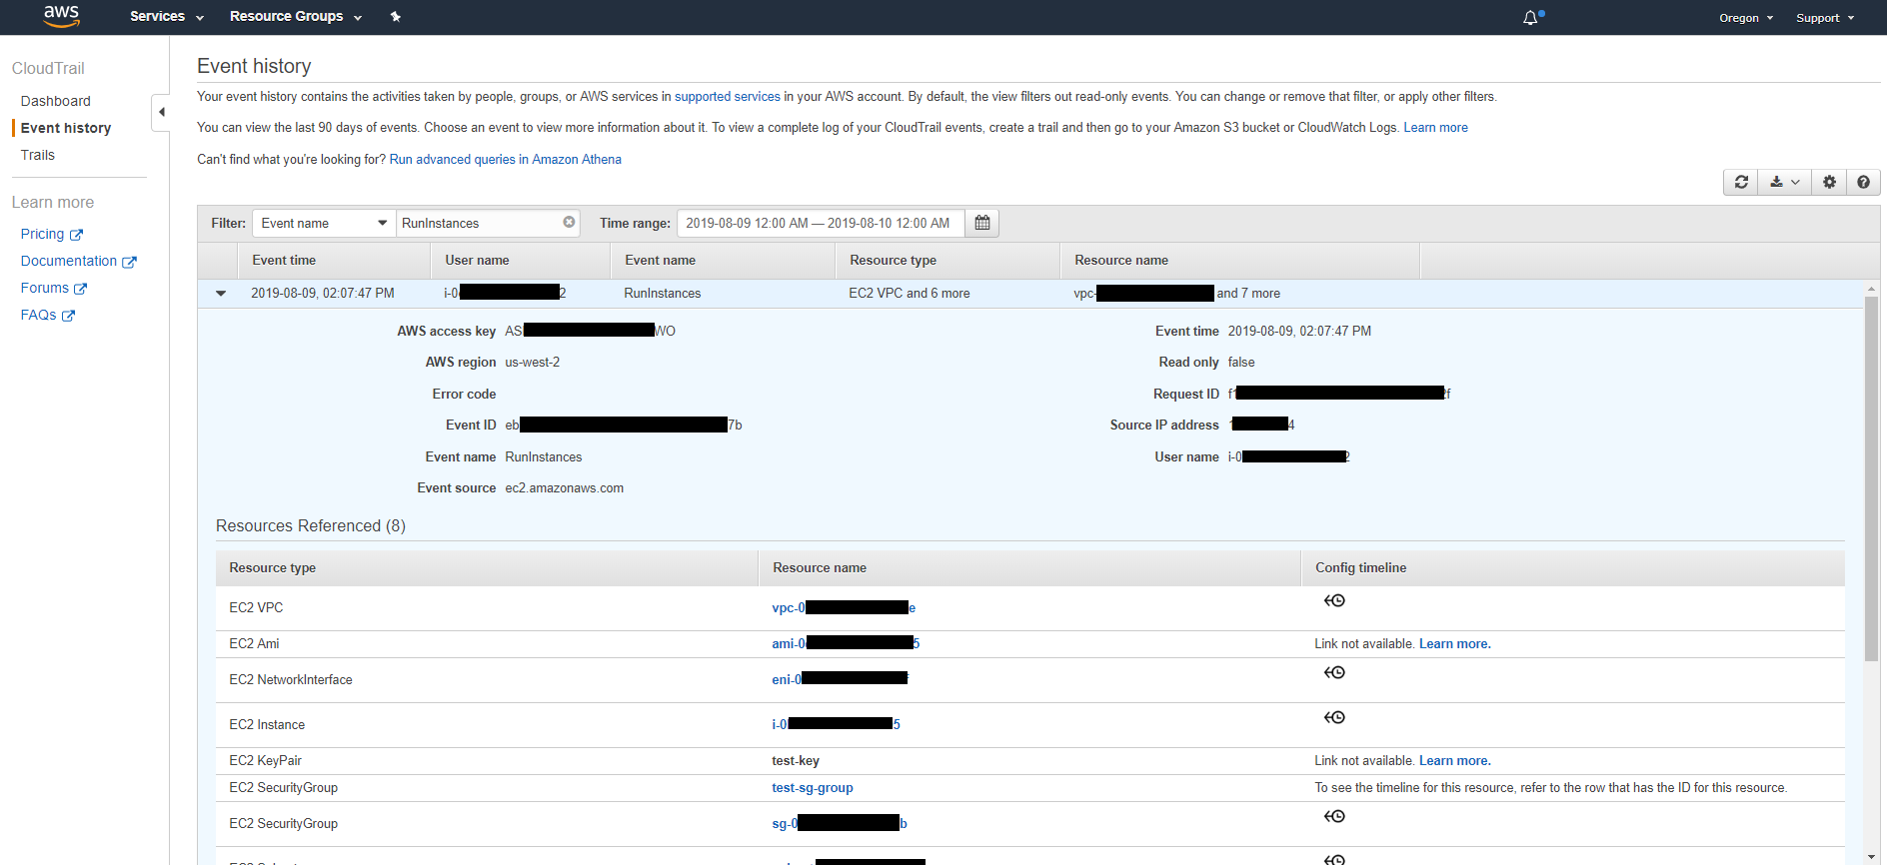This screenshot has width=1887, height=865.
Task: Open the notifications bell icon
Action: pos(1531,17)
